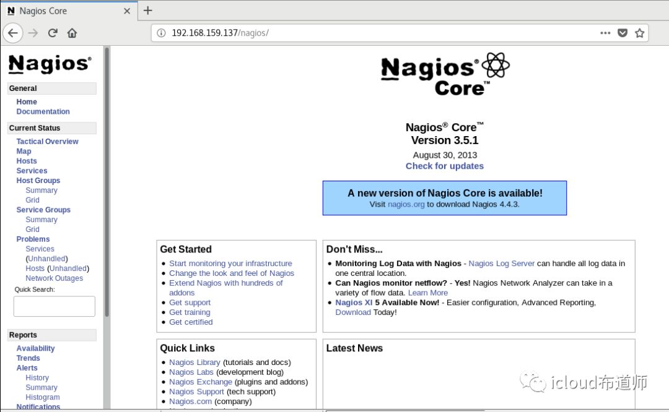Click the Version 3.5.1 text
The width and height of the screenshot is (669, 412).
[445, 140]
